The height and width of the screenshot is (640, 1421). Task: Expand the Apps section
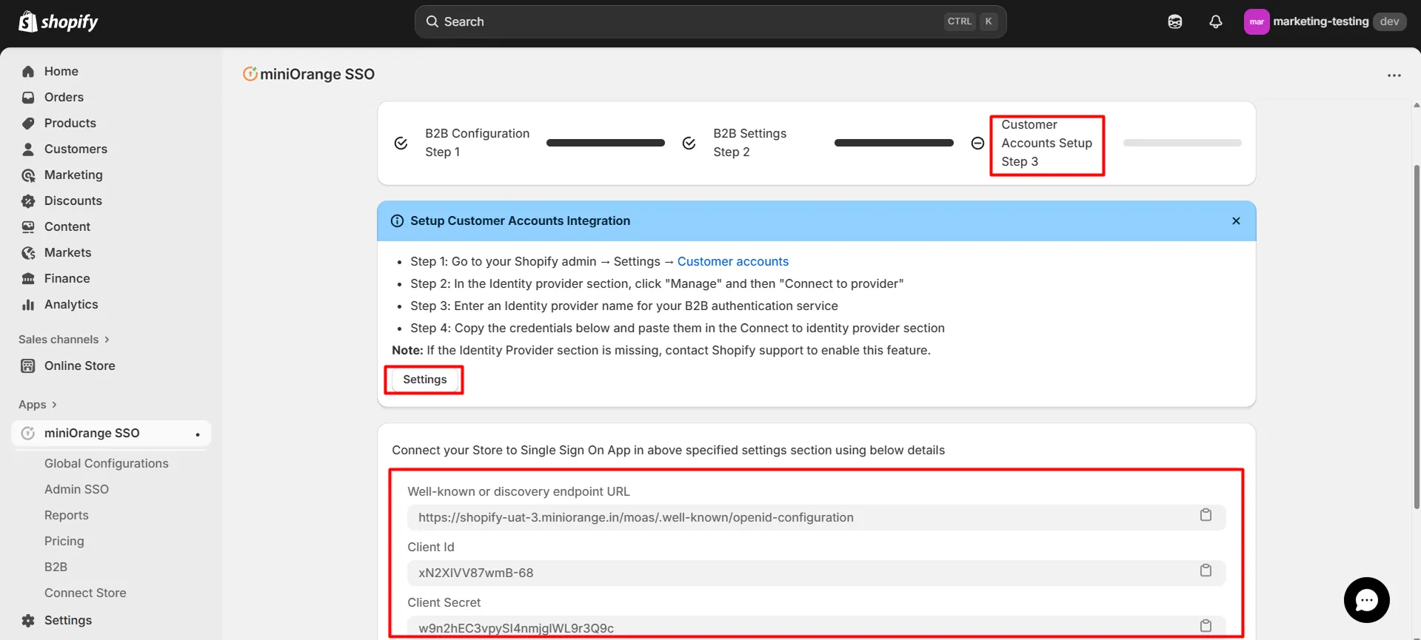38,404
